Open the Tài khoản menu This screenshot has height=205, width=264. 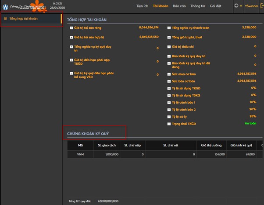(161, 6)
